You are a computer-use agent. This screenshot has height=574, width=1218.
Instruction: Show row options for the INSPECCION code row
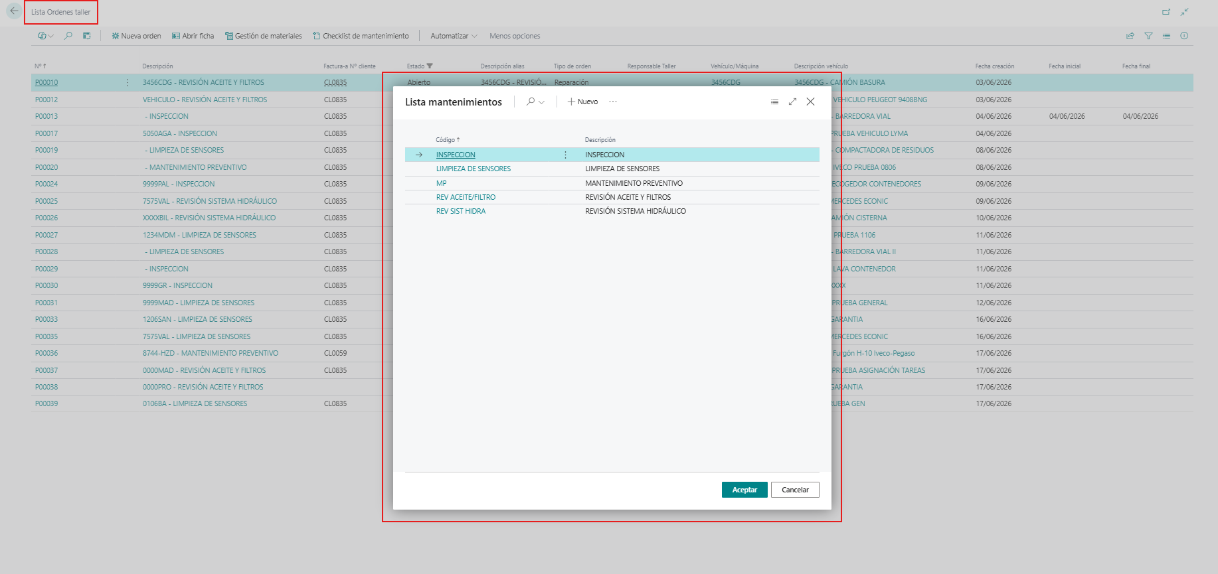(x=565, y=155)
